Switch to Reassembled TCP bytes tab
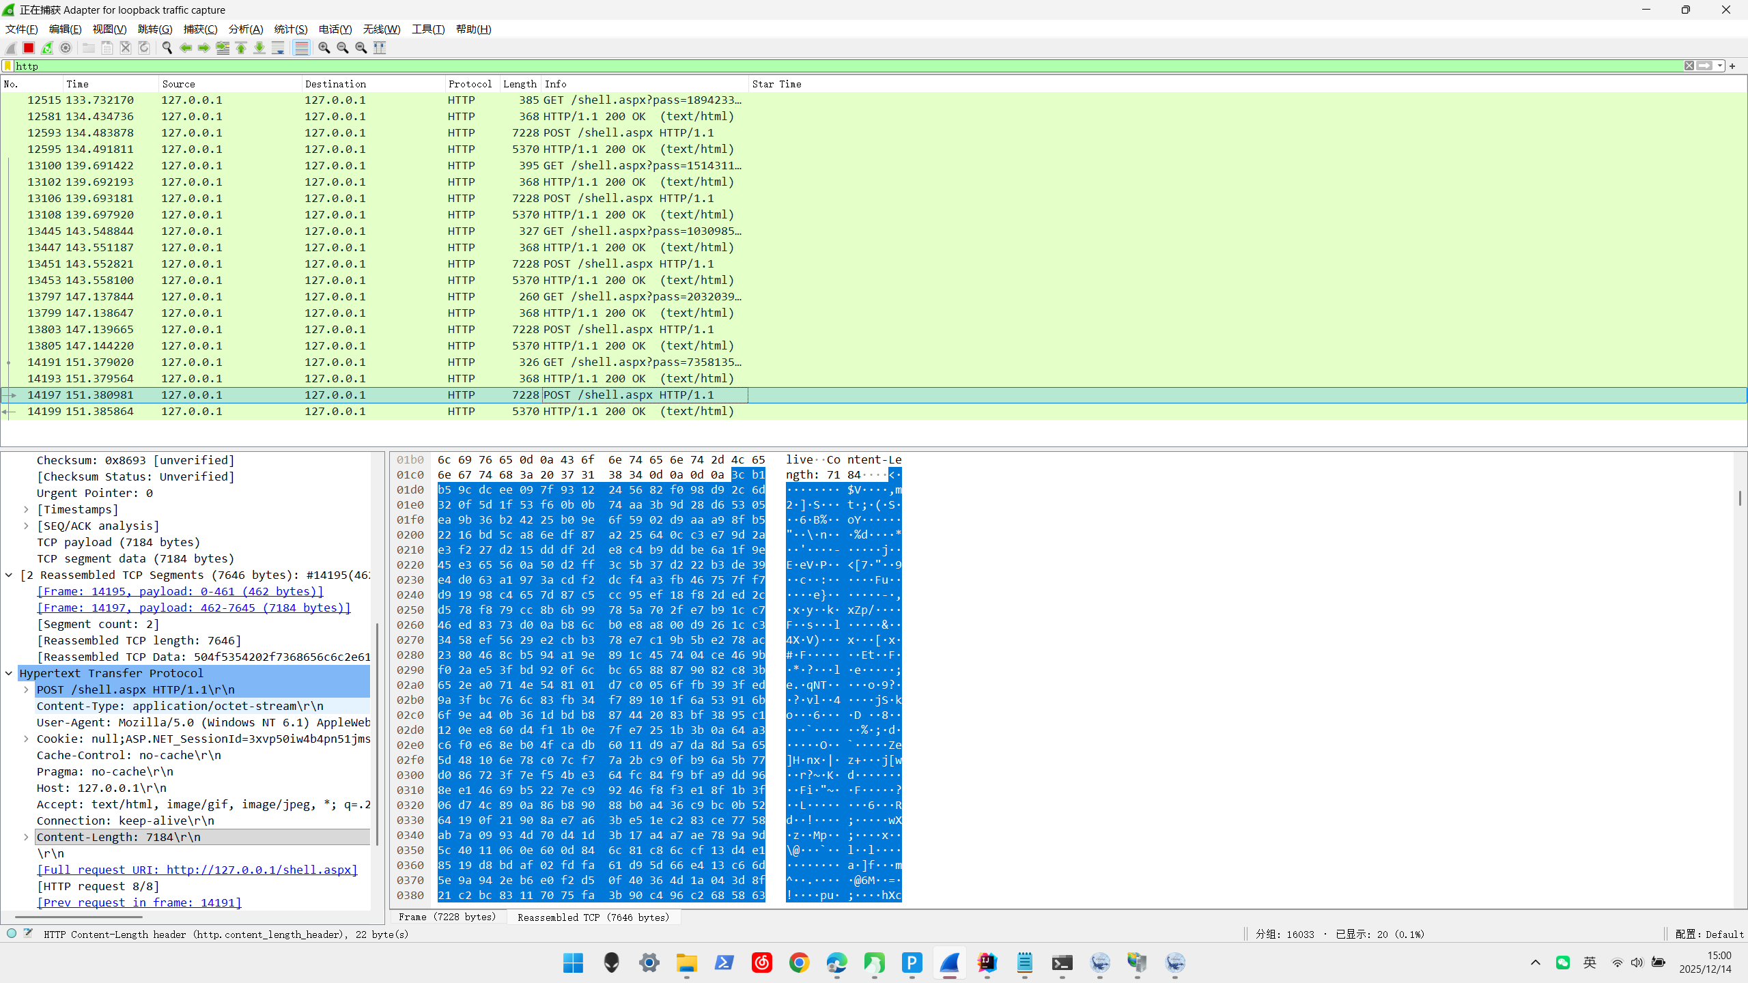Viewport: 1748px width, 983px height. coord(593,917)
